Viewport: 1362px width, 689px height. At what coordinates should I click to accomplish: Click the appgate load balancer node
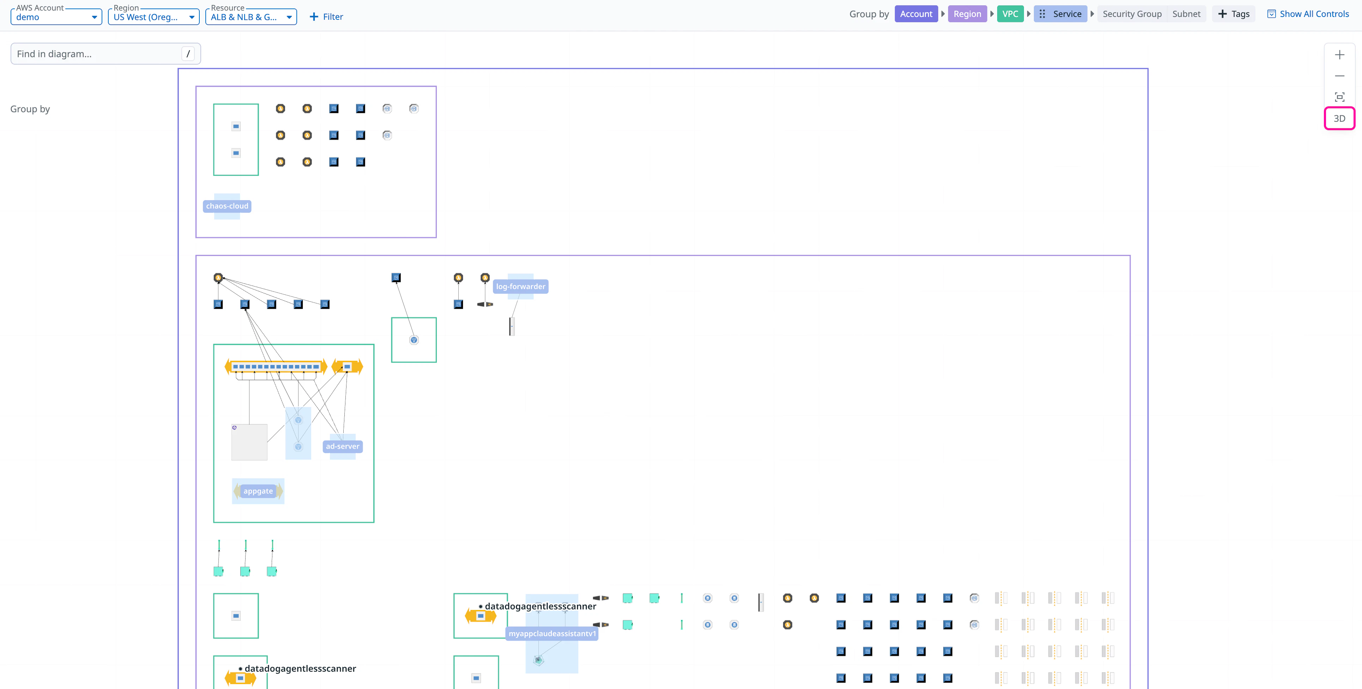point(258,491)
